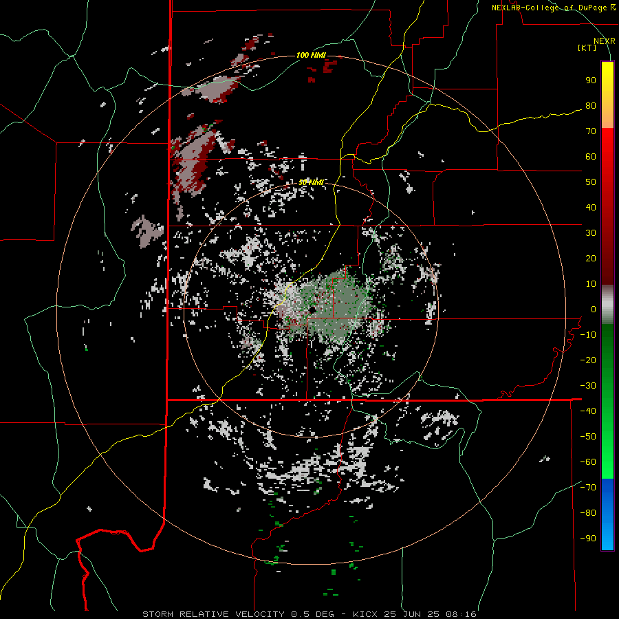Click the 10 value on velocity scale
The width and height of the screenshot is (619, 619).
(591, 284)
